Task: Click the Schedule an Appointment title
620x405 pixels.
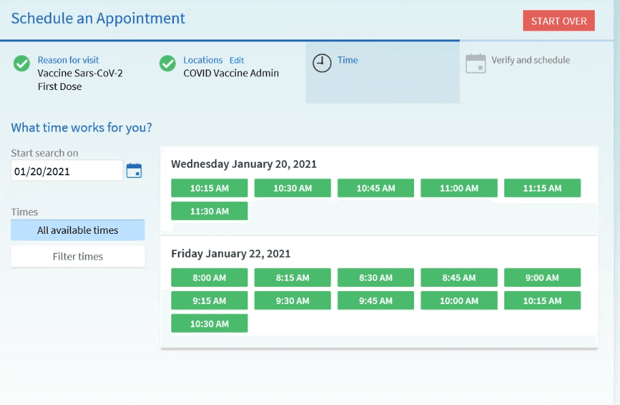Action: click(x=98, y=18)
